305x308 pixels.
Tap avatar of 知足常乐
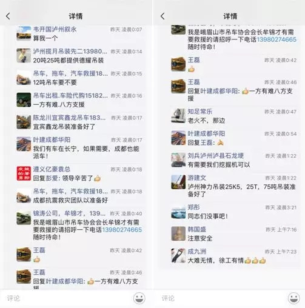[x=178, y=116]
